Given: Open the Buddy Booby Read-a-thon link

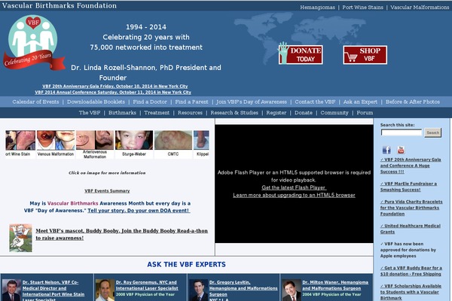Looking at the screenshot, I should point(121,235).
